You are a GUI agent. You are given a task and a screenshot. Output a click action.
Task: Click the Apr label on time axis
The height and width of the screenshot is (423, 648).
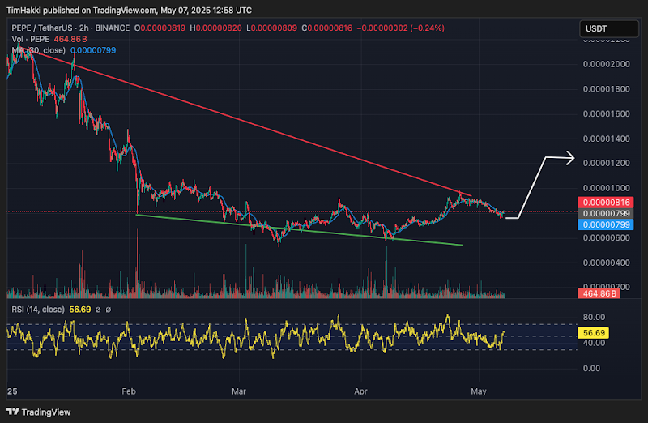[360, 391]
